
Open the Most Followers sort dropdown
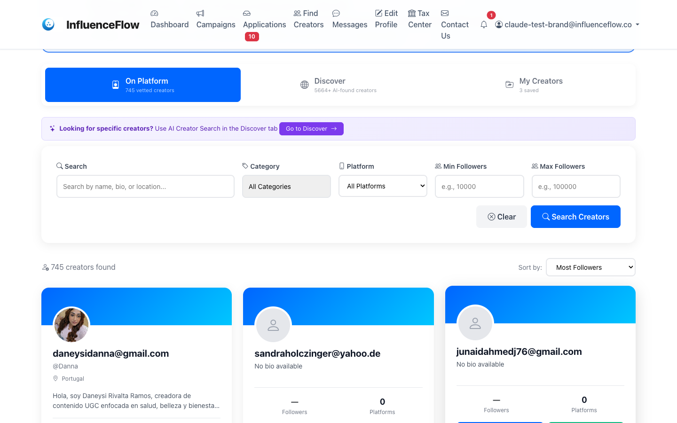[x=590, y=267]
